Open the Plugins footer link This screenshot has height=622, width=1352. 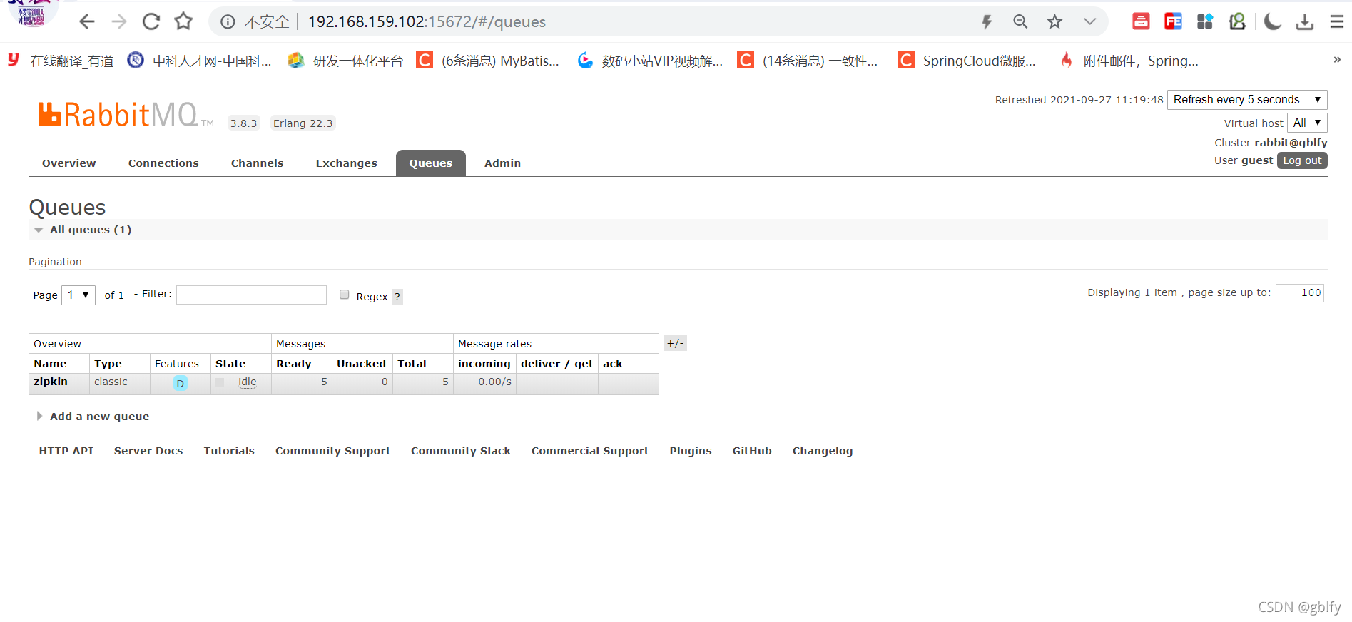tap(691, 451)
